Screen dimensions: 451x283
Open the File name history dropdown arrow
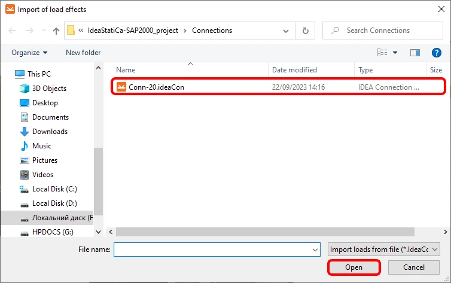(315, 249)
